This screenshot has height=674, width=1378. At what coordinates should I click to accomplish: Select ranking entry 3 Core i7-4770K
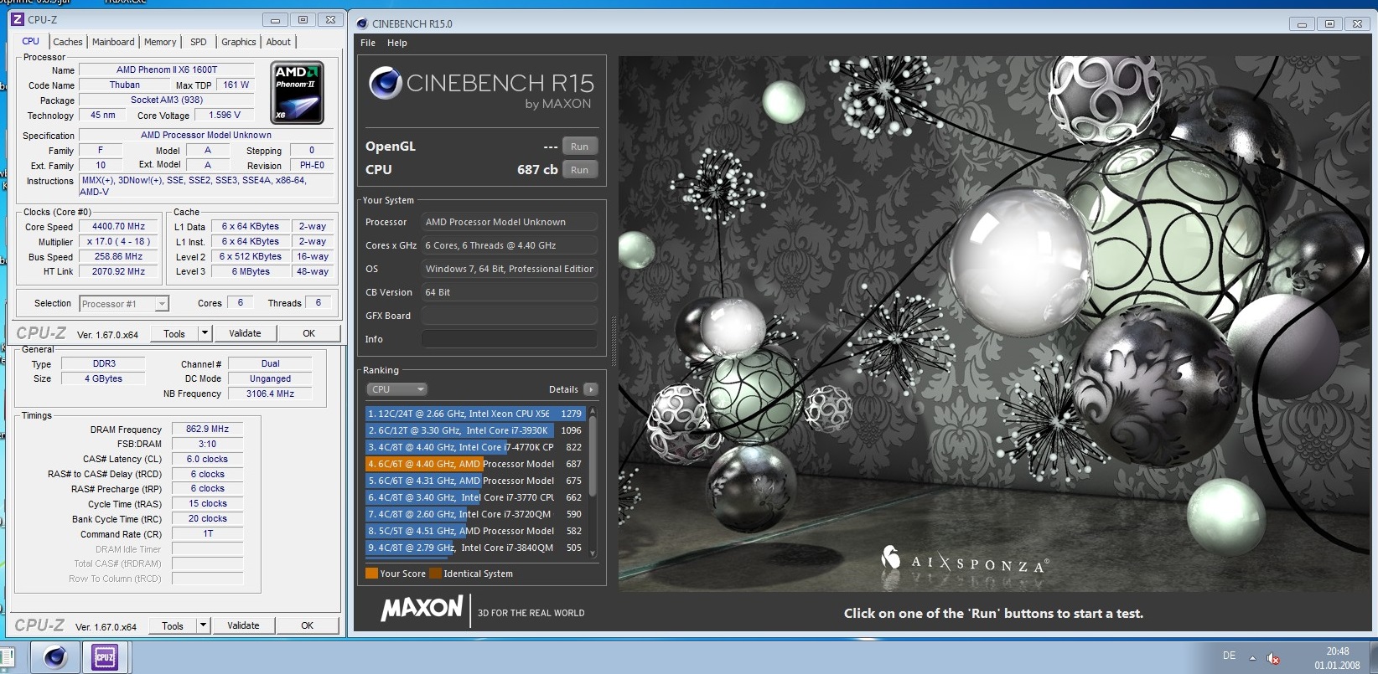coord(475,447)
